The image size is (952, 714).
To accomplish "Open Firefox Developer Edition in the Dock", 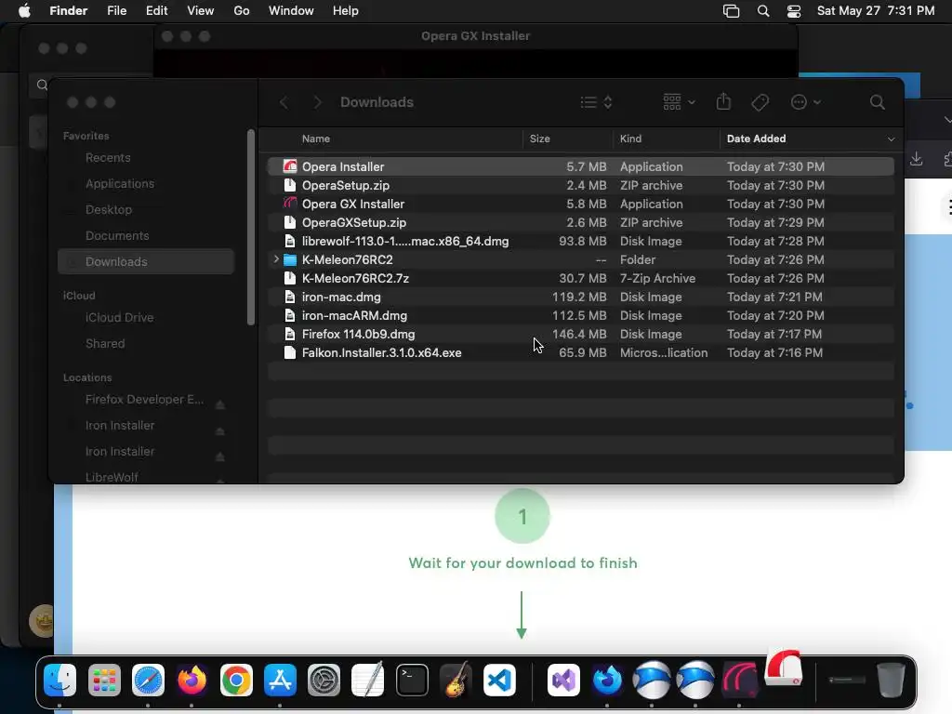I will point(607,680).
